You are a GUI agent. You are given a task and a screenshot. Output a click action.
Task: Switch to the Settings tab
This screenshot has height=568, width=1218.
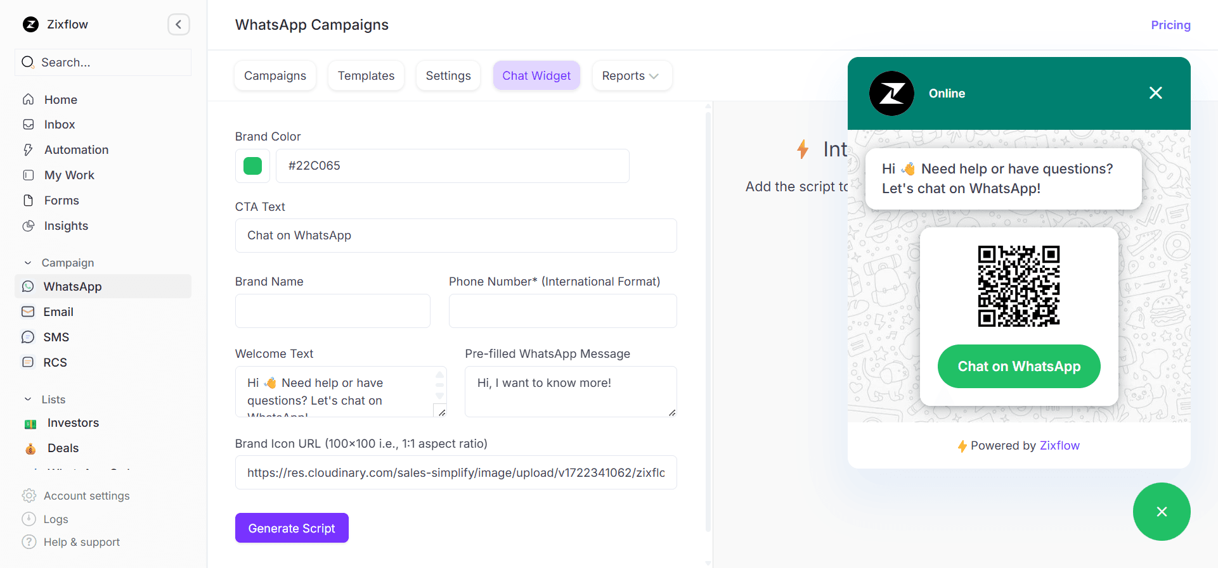tap(448, 76)
